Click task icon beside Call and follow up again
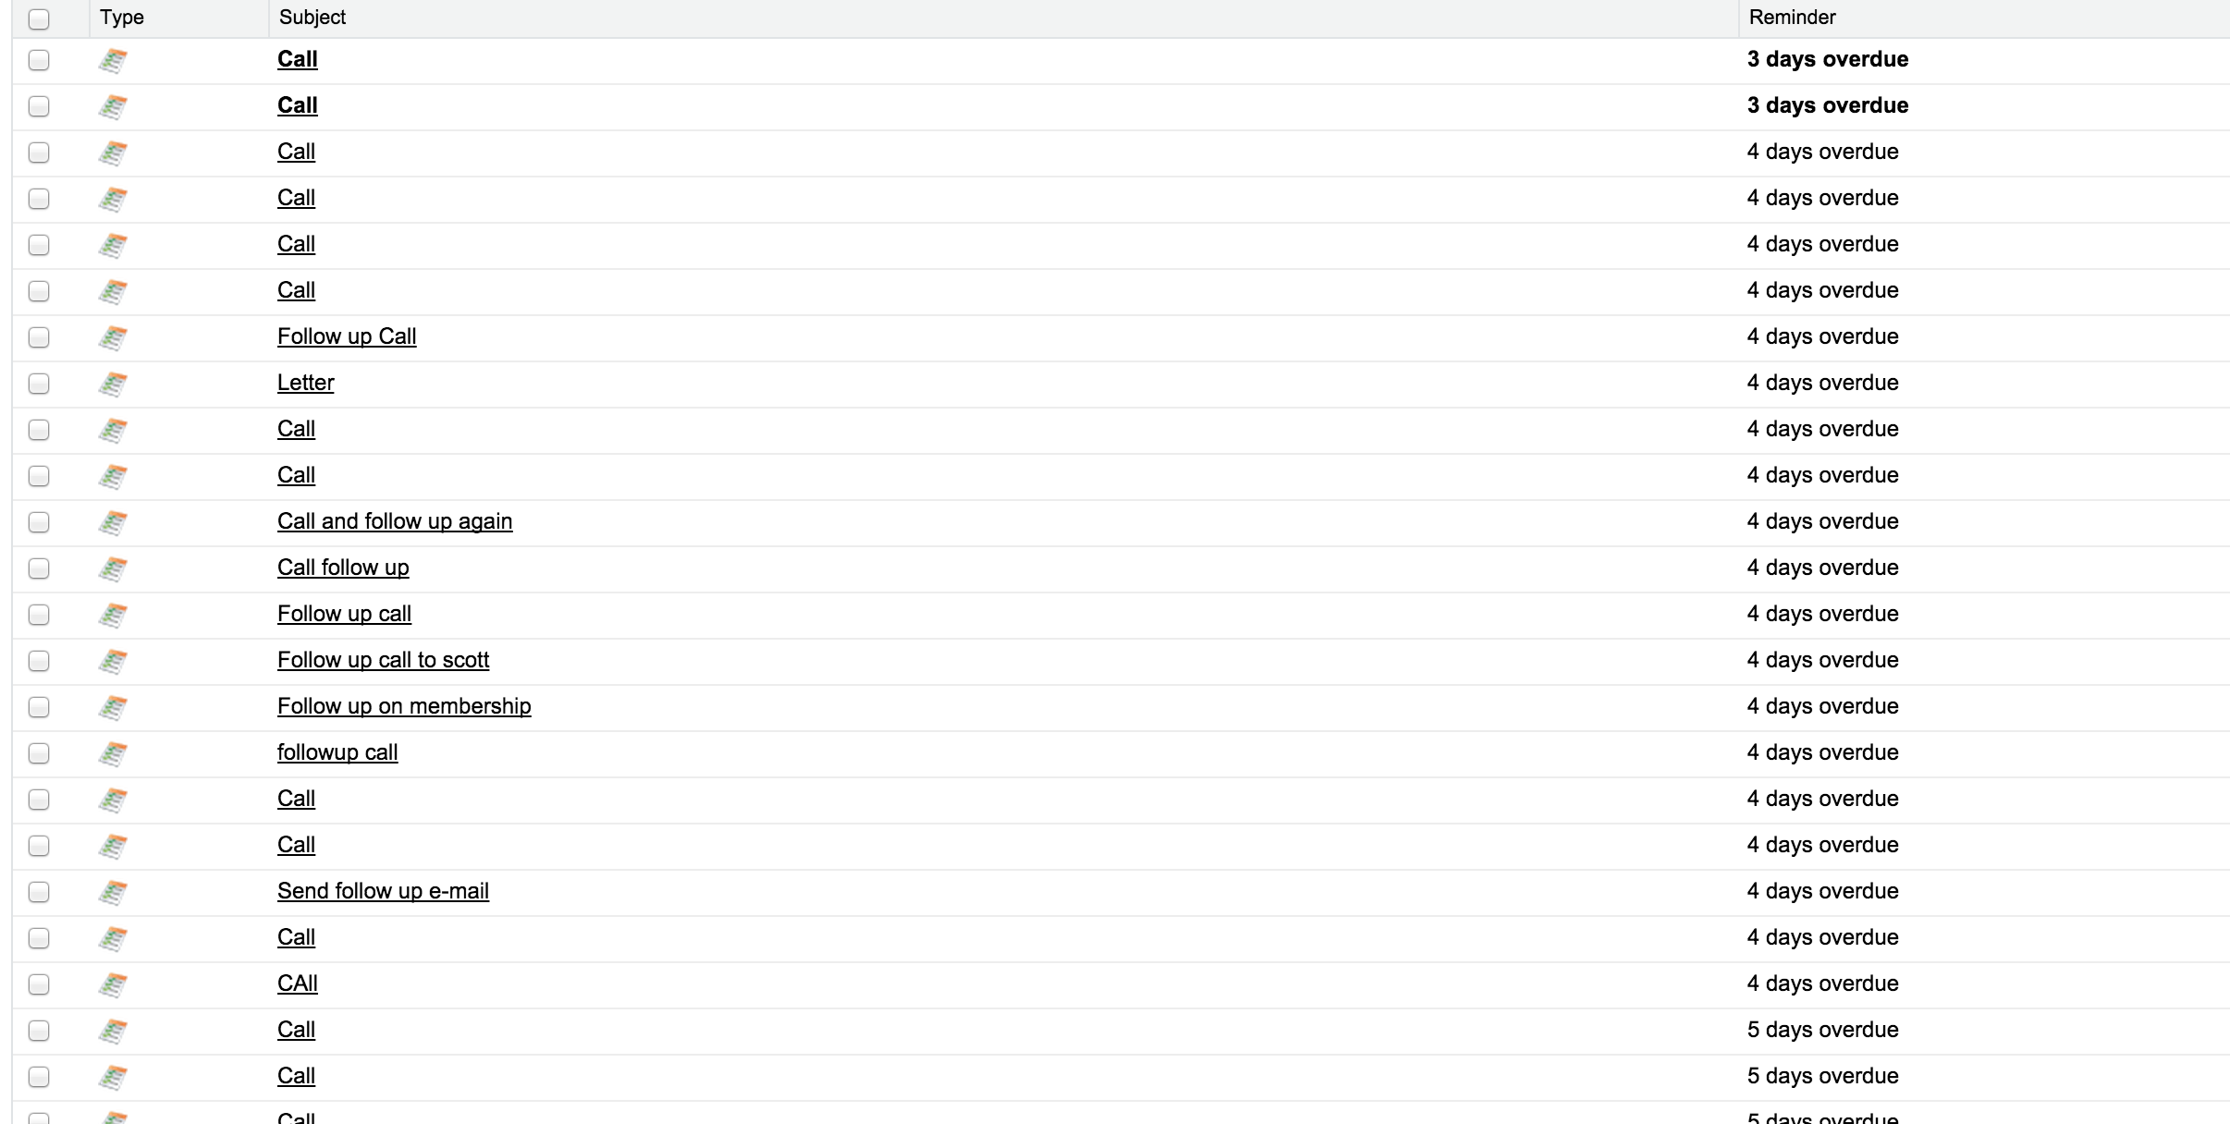Image resolution: width=2230 pixels, height=1124 pixels. [113, 522]
